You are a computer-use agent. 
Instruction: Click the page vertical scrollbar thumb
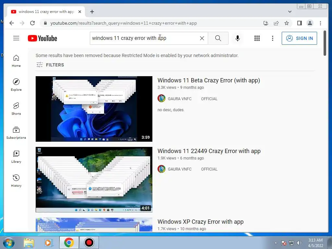[x=325, y=43]
